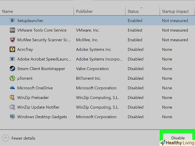Click the Microsoft OneDrive cloud icon
Screen dimensions: 195x146
pos(12,88)
